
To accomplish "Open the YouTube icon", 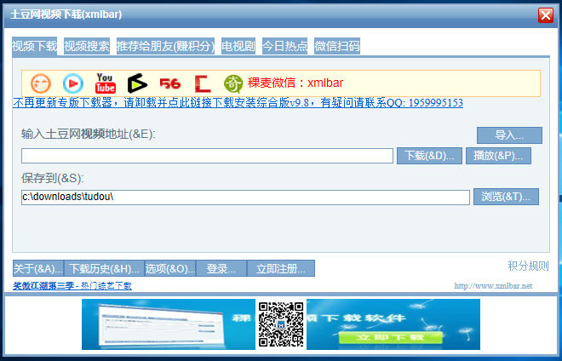I will [x=106, y=83].
